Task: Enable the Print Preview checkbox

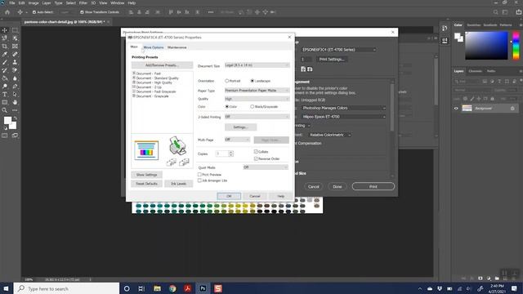Action: [x=199, y=174]
